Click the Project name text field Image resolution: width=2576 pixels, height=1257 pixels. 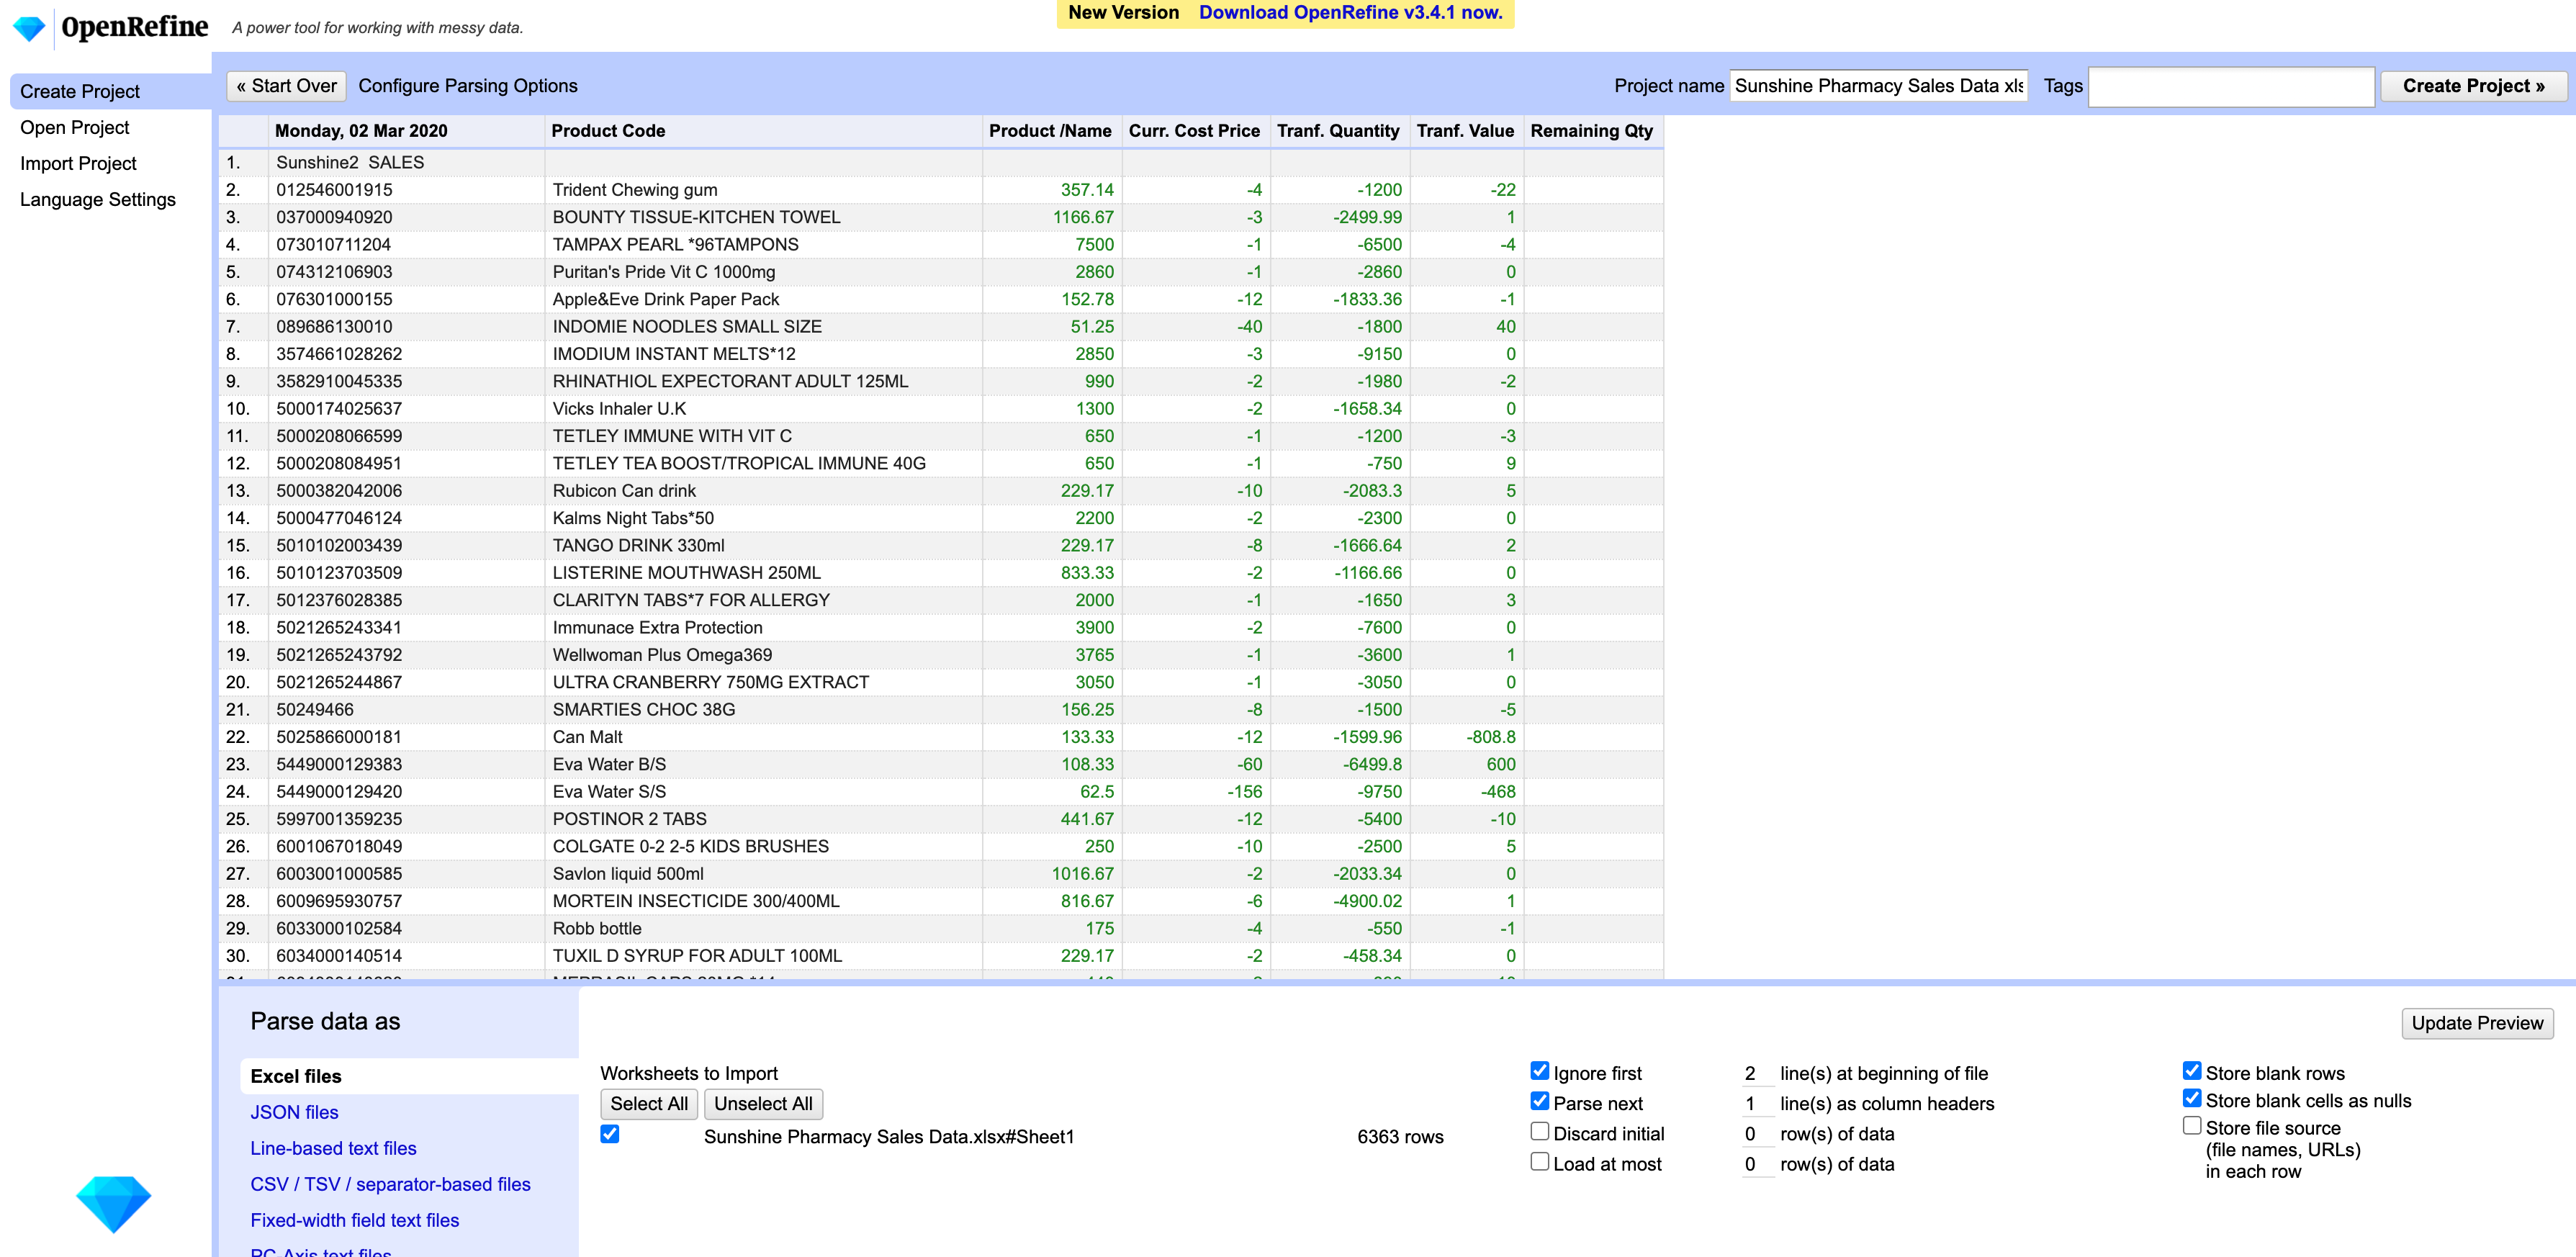pos(1877,86)
